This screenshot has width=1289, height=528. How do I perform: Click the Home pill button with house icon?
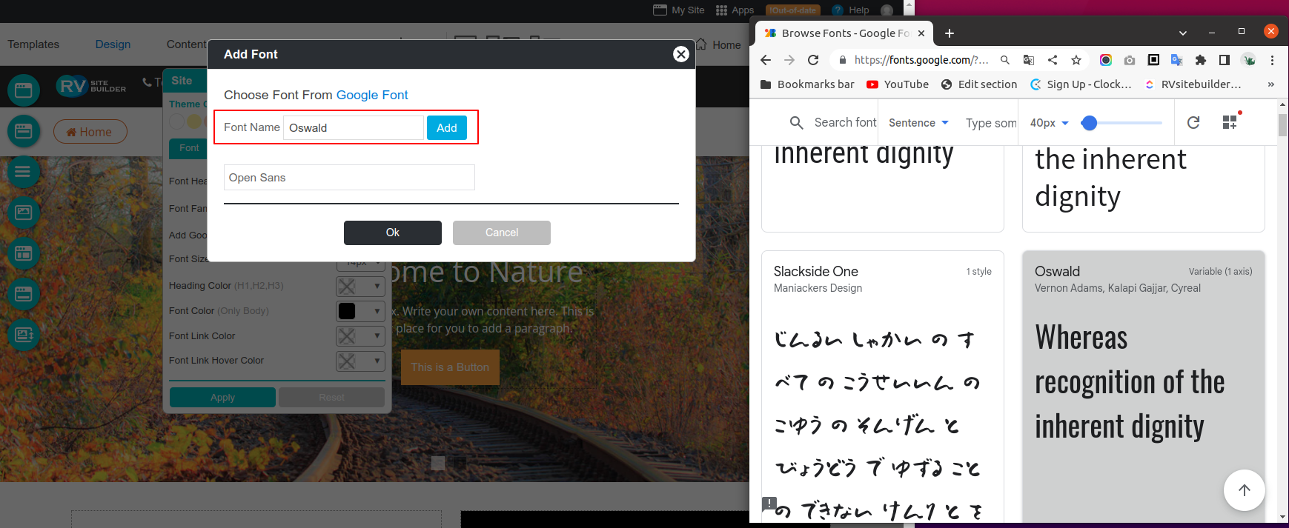click(x=90, y=132)
